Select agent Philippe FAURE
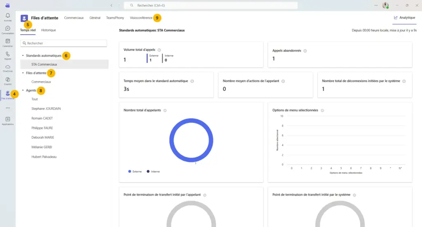Image resolution: width=422 pixels, height=227 pixels. (42, 128)
